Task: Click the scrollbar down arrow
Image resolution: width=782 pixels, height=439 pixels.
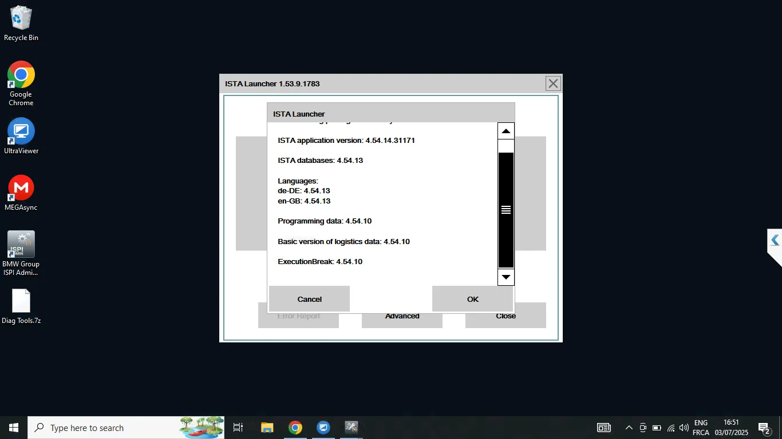Action: pos(505,277)
